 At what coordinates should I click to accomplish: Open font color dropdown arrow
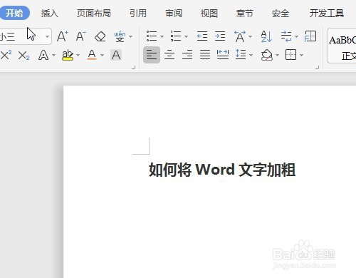(103, 55)
